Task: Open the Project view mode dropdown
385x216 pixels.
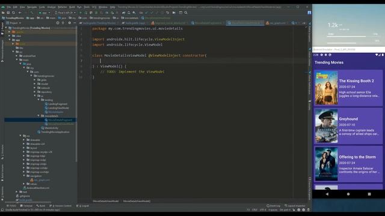Action: coord(14,23)
